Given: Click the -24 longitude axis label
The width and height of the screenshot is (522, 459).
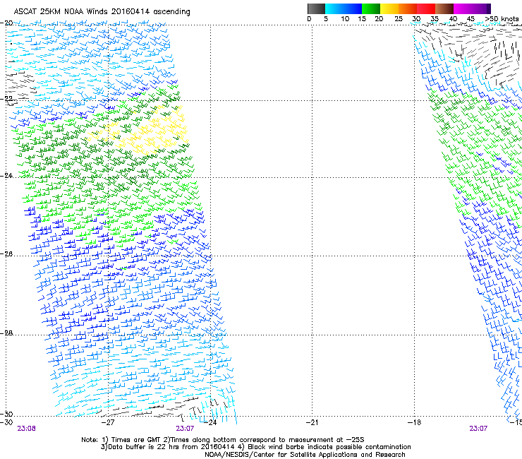Looking at the screenshot, I should (210, 422).
